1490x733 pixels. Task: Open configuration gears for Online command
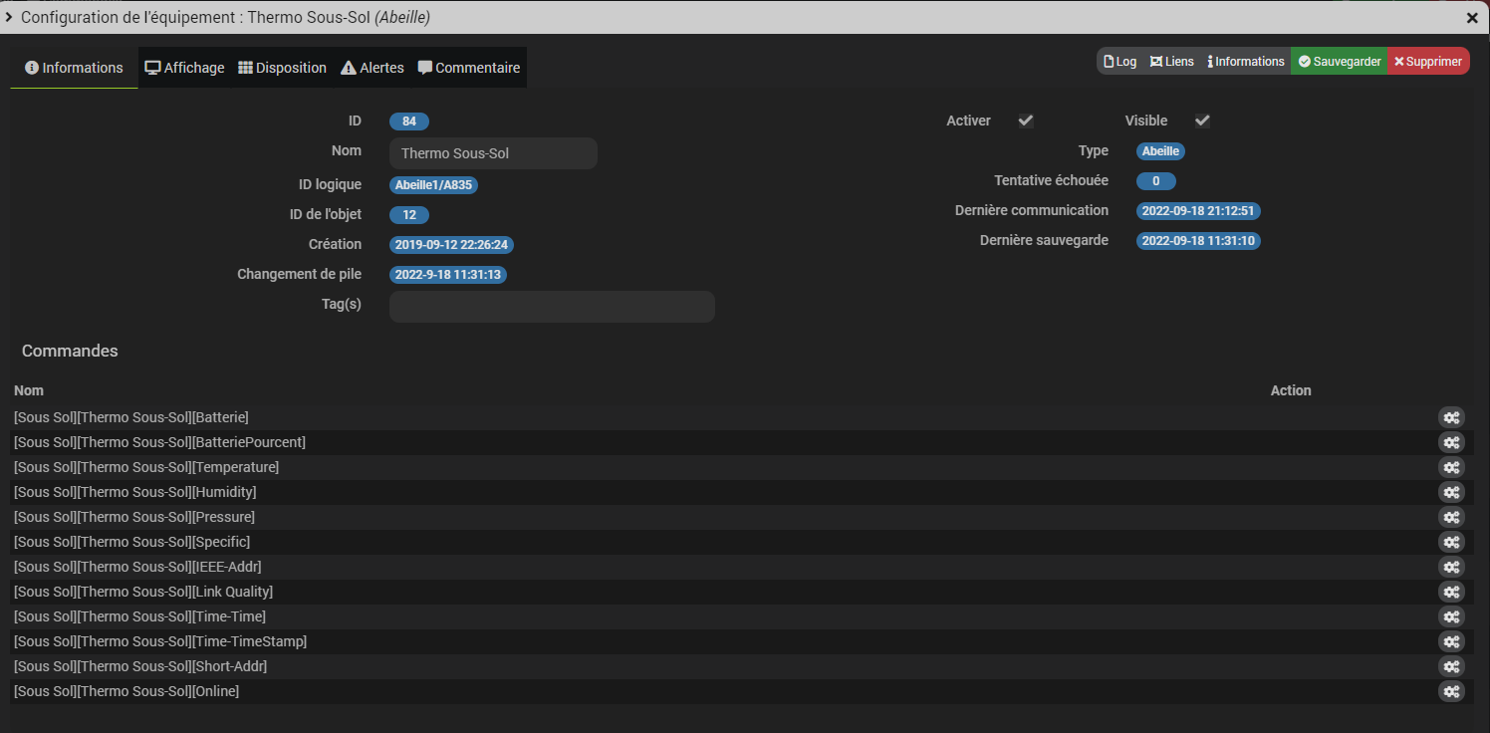(x=1451, y=691)
